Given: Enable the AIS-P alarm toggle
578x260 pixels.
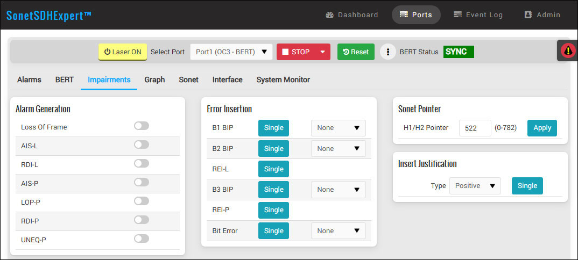Looking at the screenshot, I should pyautogui.click(x=142, y=182).
